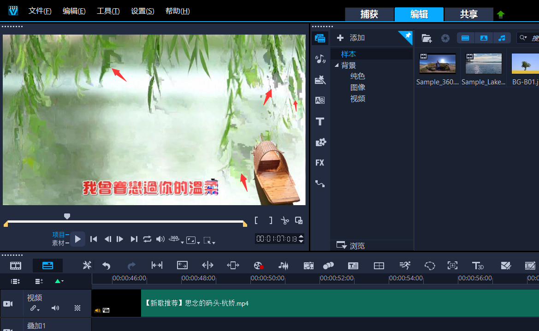The width and height of the screenshot is (539, 331).
Task: Switch to the 捕获 capture tab
Action: (x=369, y=14)
